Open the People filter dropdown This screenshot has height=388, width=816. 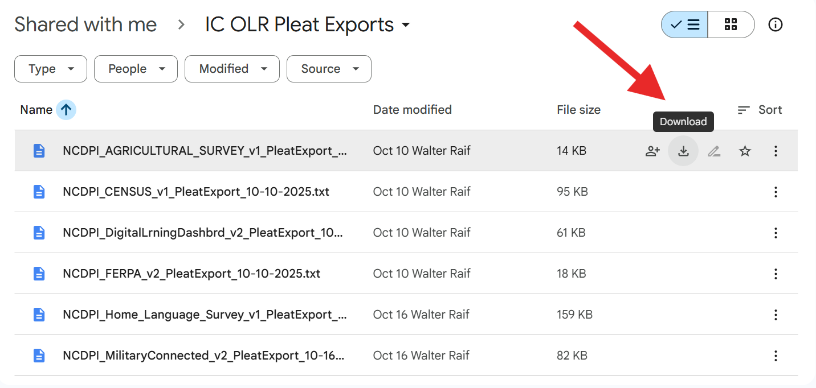(136, 69)
